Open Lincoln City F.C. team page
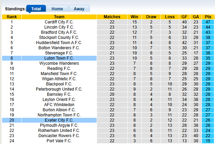Screen dimensions: 215x144 pos(59,27)
